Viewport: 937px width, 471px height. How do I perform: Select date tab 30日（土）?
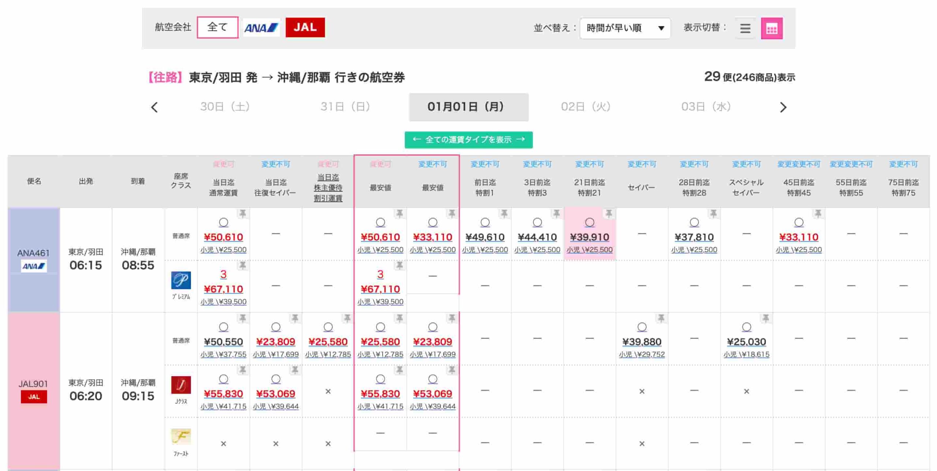[225, 107]
